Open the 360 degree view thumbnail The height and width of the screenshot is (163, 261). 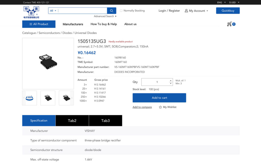pyautogui.click(x=30, y=98)
